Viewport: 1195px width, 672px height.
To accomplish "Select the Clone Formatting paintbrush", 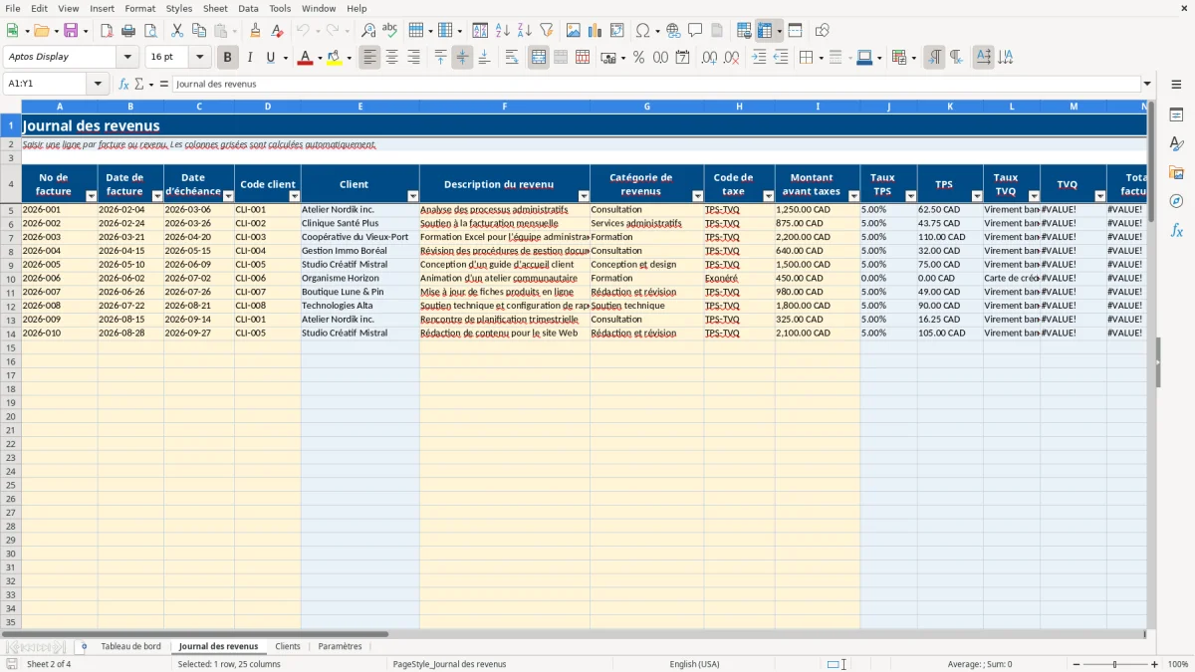I will click(x=255, y=31).
